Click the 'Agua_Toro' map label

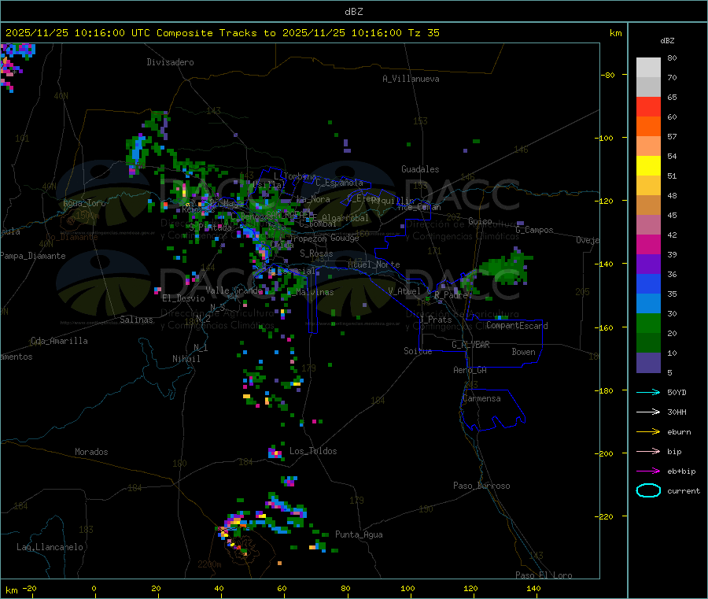[84, 203]
